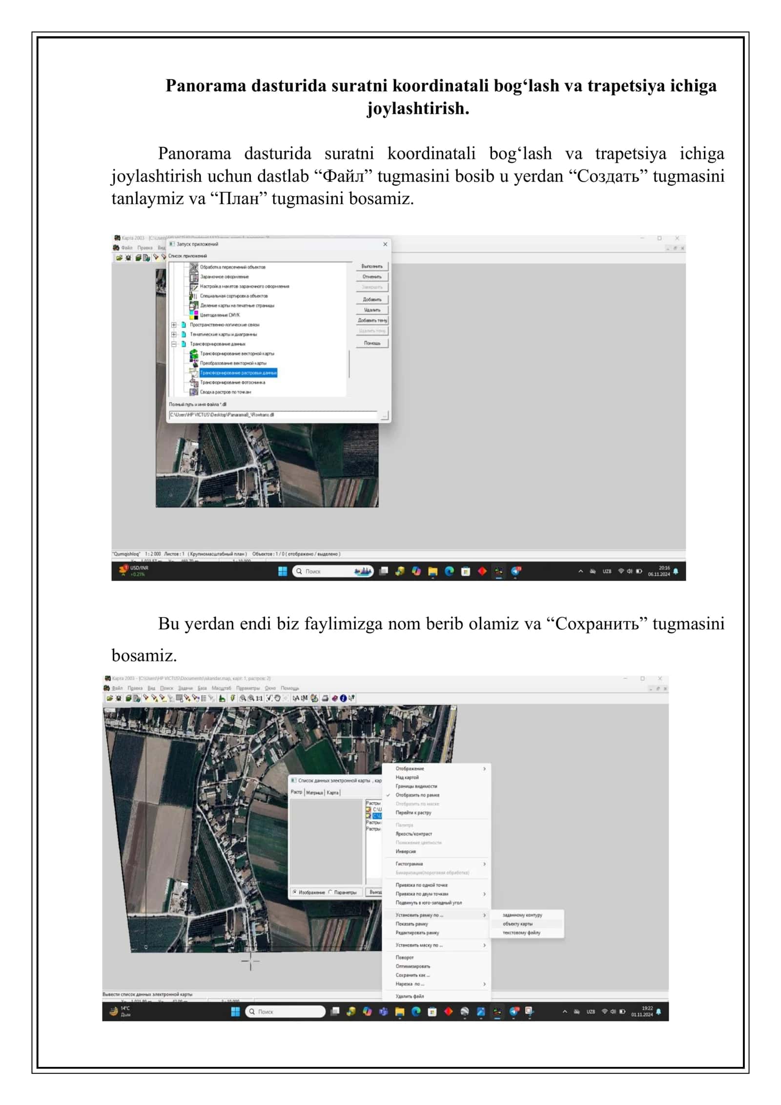The height and width of the screenshot is (1105, 781).
Task: Open the Отображение submenu
Action: pos(436,768)
